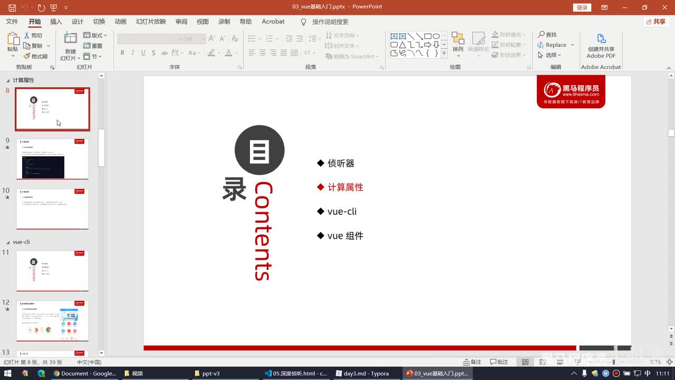Toggle Bold formatting
The width and height of the screenshot is (675, 380).
122,53
